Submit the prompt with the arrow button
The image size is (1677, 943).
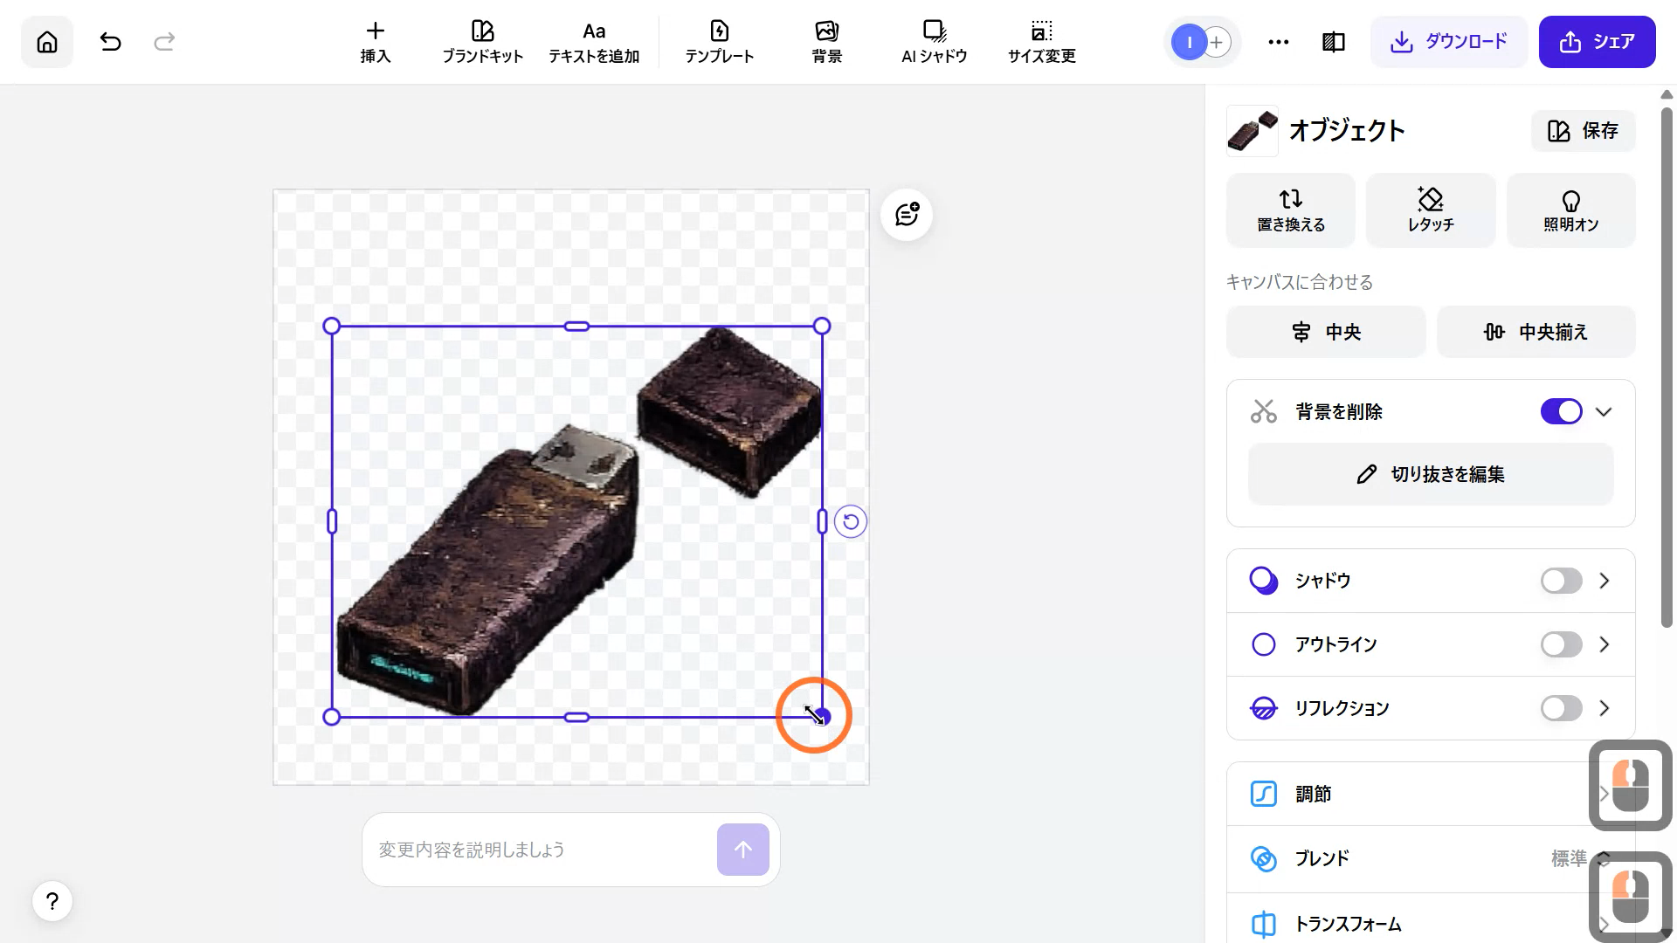(742, 850)
